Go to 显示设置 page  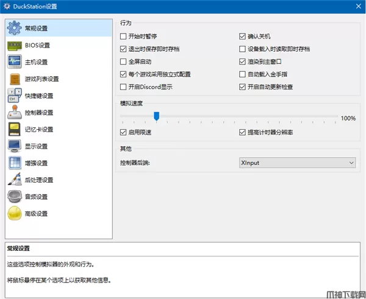[x=59, y=146]
